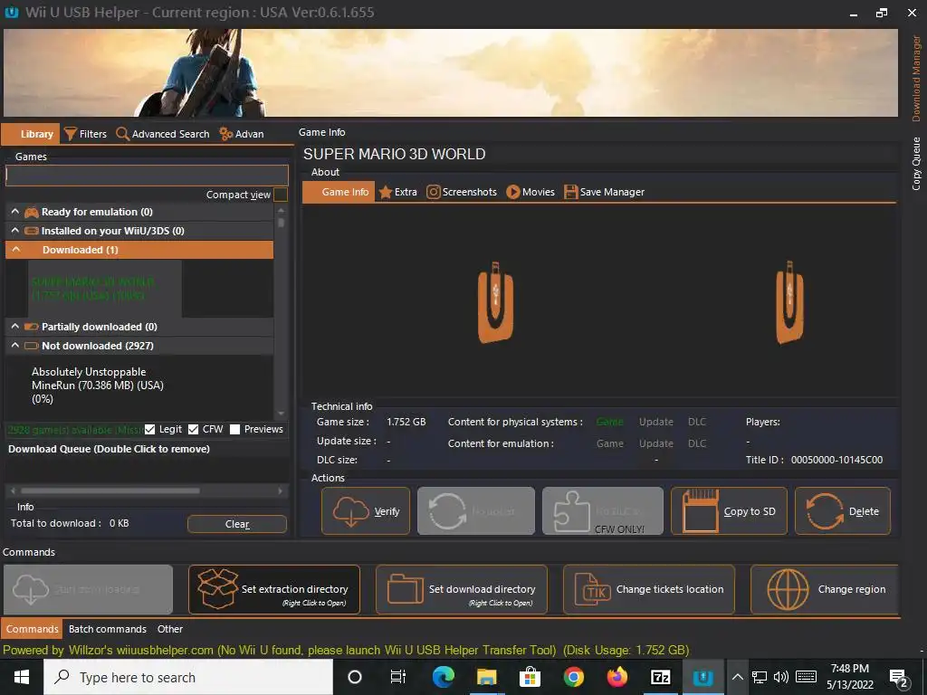Click the left USB helper placeholder image
This screenshot has height=695, width=927.
click(495, 302)
